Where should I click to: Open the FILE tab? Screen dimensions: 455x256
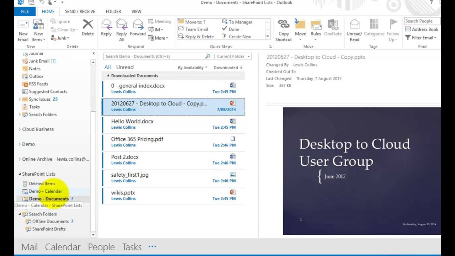25,11
